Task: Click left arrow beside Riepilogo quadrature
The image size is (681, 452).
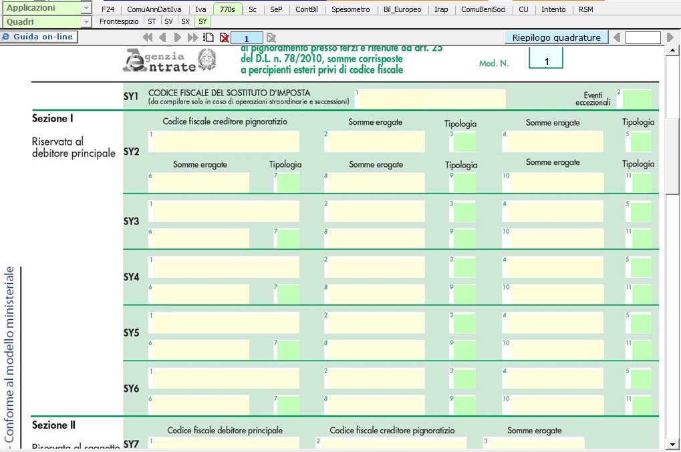Action: click(x=616, y=38)
